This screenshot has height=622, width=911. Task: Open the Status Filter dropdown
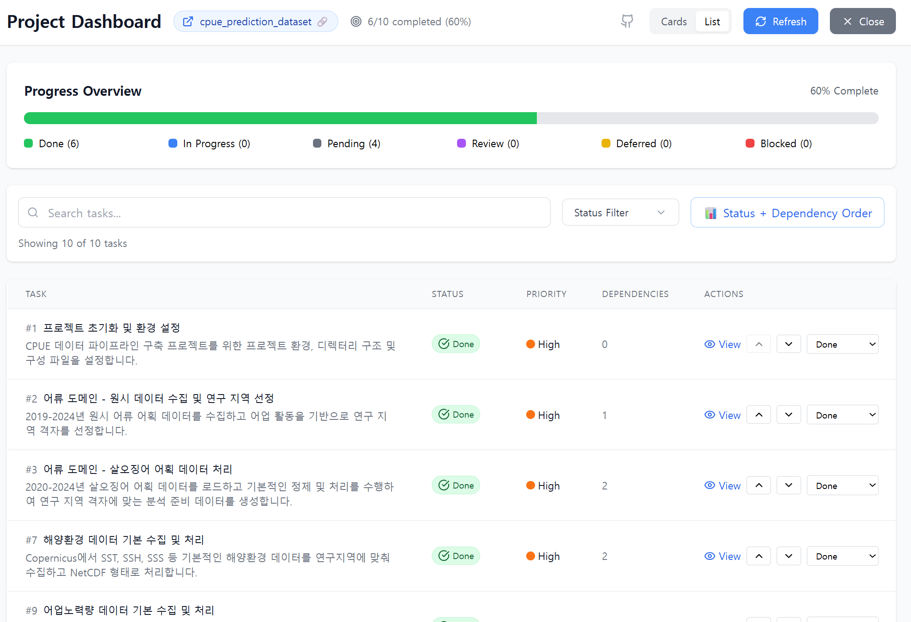(x=620, y=212)
